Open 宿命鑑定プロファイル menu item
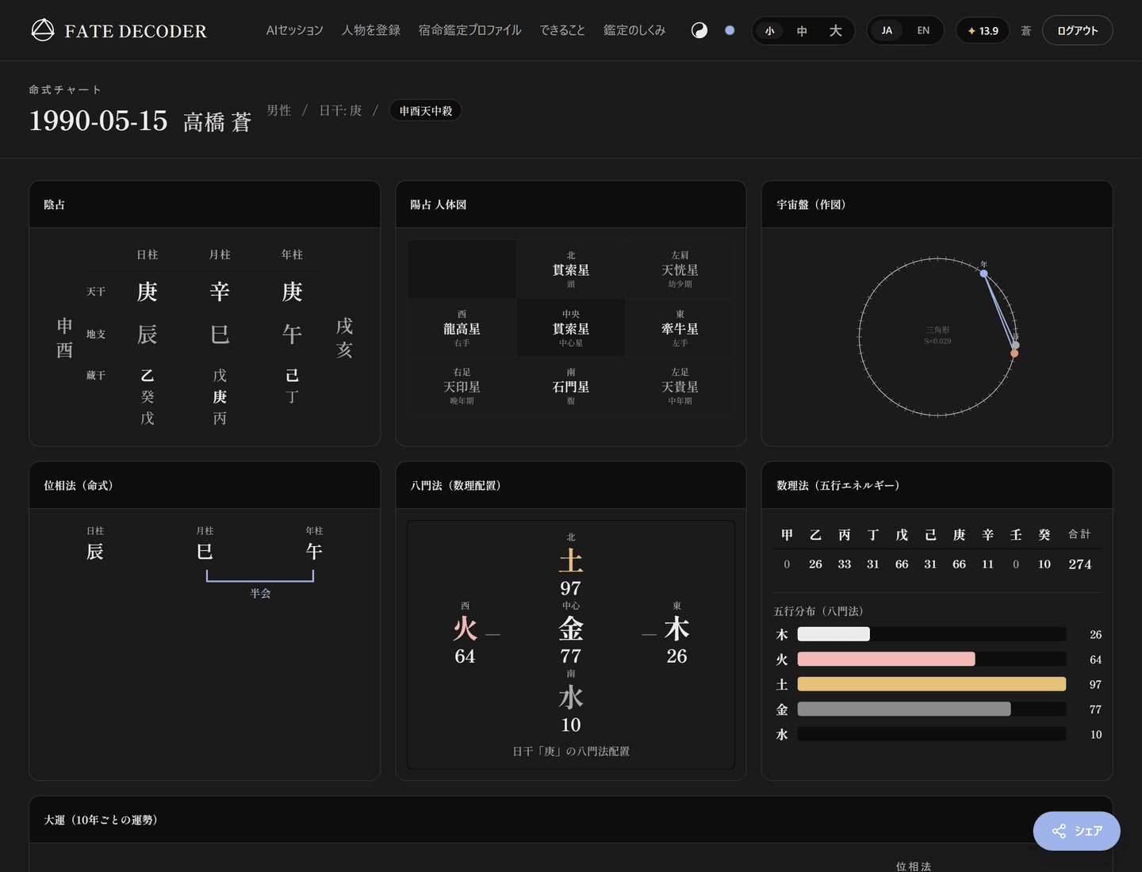The image size is (1142, 872). click(x=469, y=30)
